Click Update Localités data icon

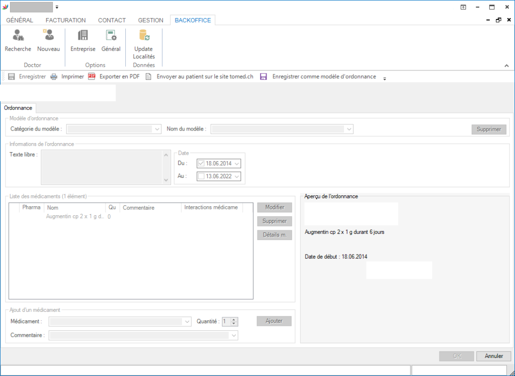144,36
